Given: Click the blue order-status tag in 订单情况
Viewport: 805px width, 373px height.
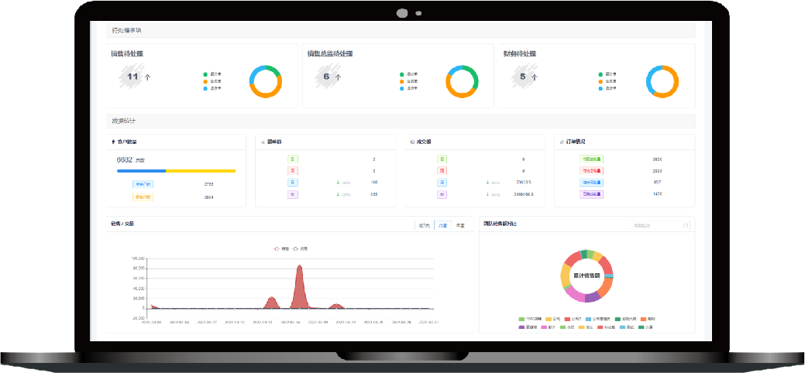Looking at the screenshot, I should tap(591, 183).
